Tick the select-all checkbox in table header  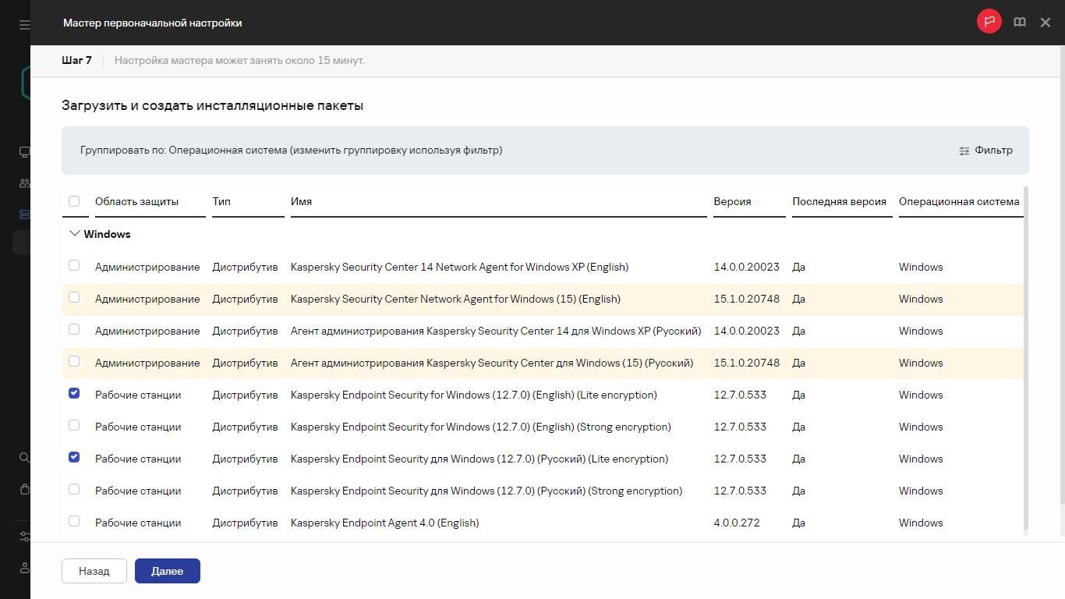74,201
